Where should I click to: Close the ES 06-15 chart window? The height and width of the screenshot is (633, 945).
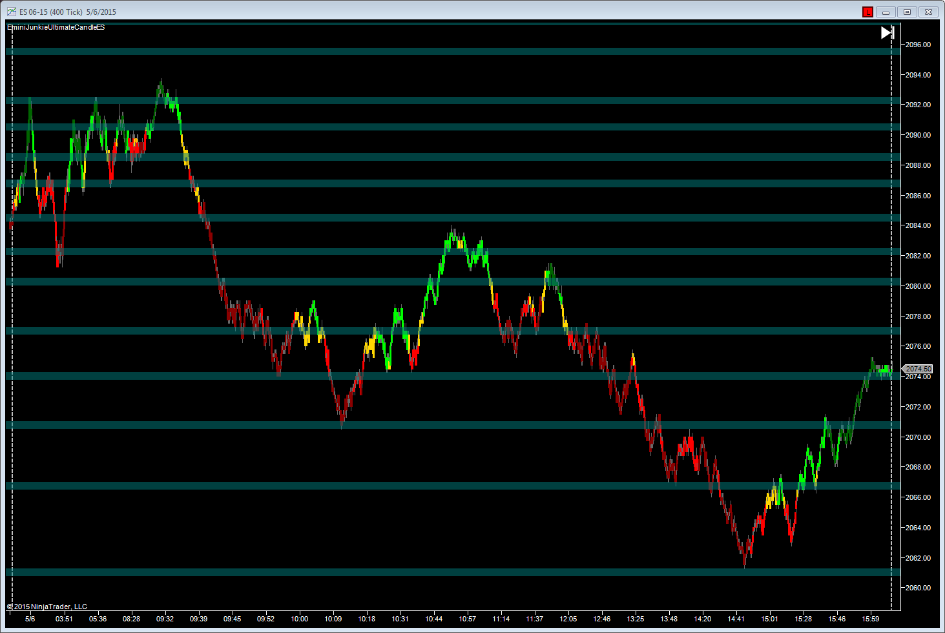pyautogui.click(x=928, y=12)
